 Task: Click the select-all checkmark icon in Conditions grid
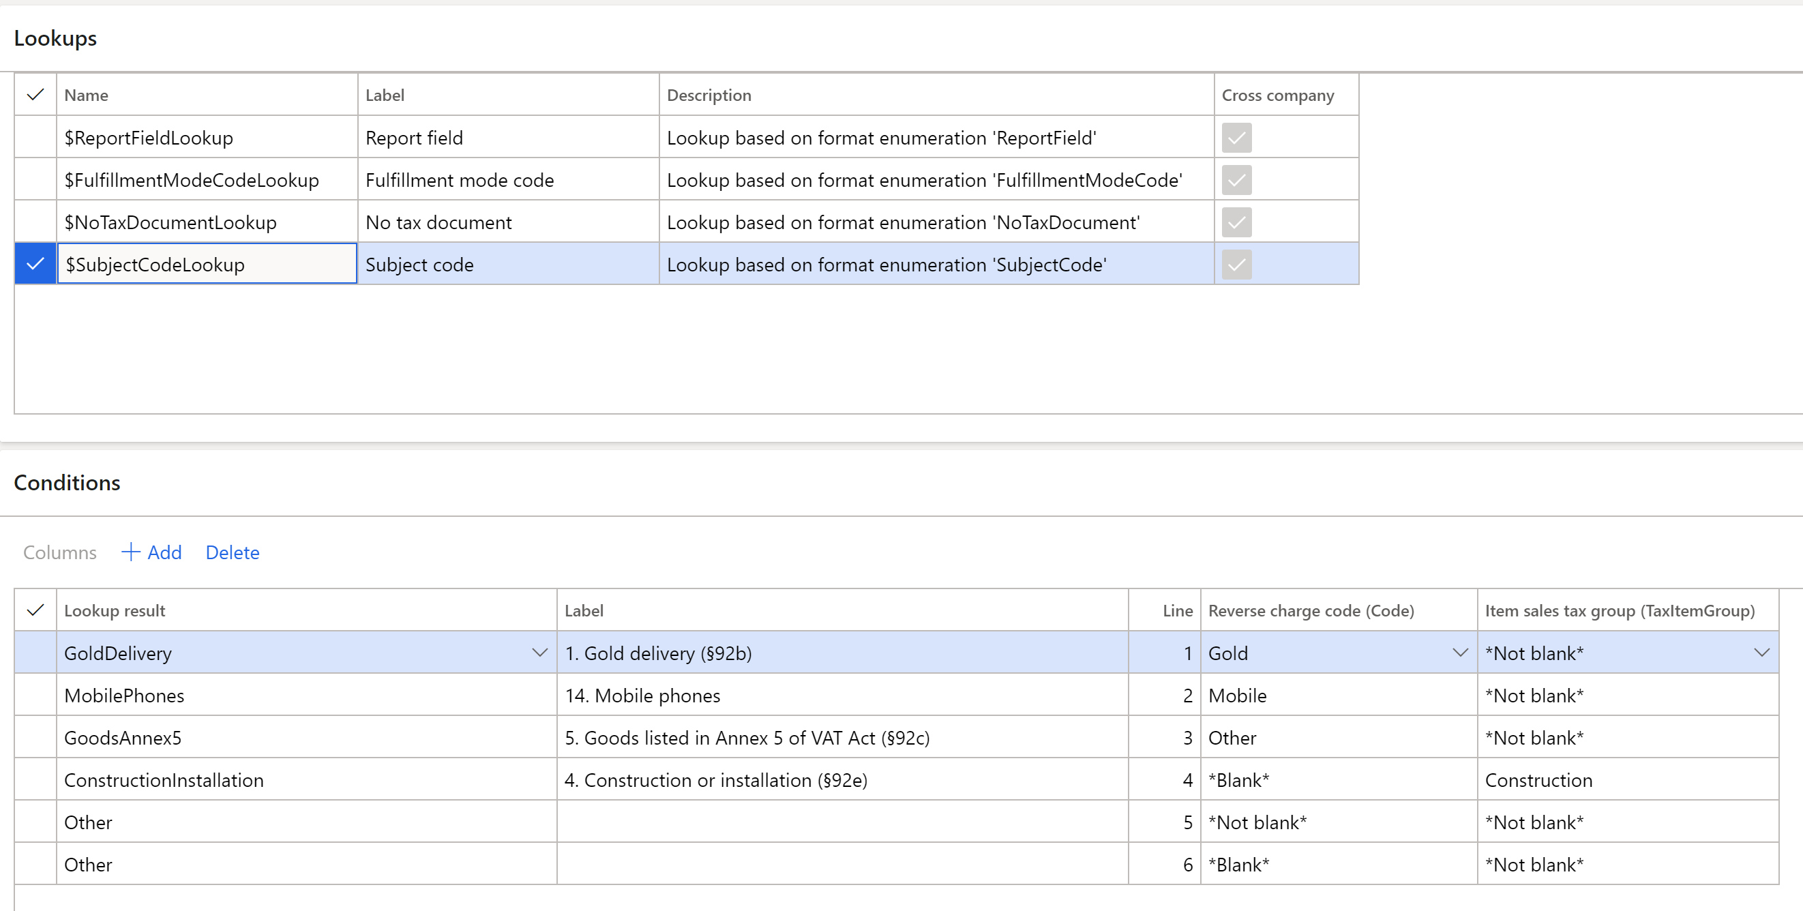click(35, 610)
